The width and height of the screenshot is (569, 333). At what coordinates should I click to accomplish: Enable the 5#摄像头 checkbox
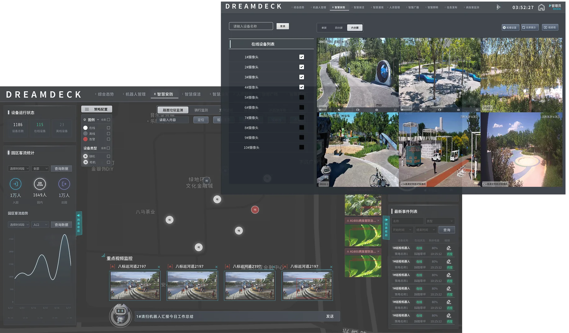click(302, 97)
